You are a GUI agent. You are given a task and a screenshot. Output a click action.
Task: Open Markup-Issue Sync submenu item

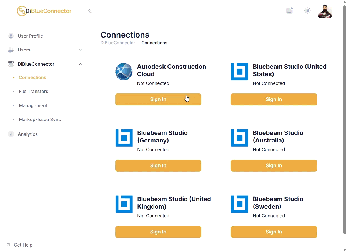40,119
